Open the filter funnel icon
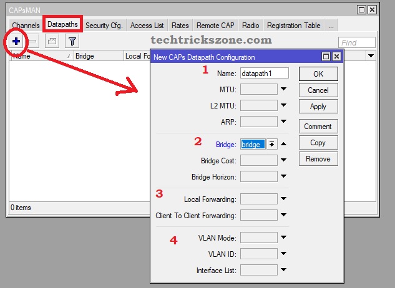395x288 pixels. [72, 41]
